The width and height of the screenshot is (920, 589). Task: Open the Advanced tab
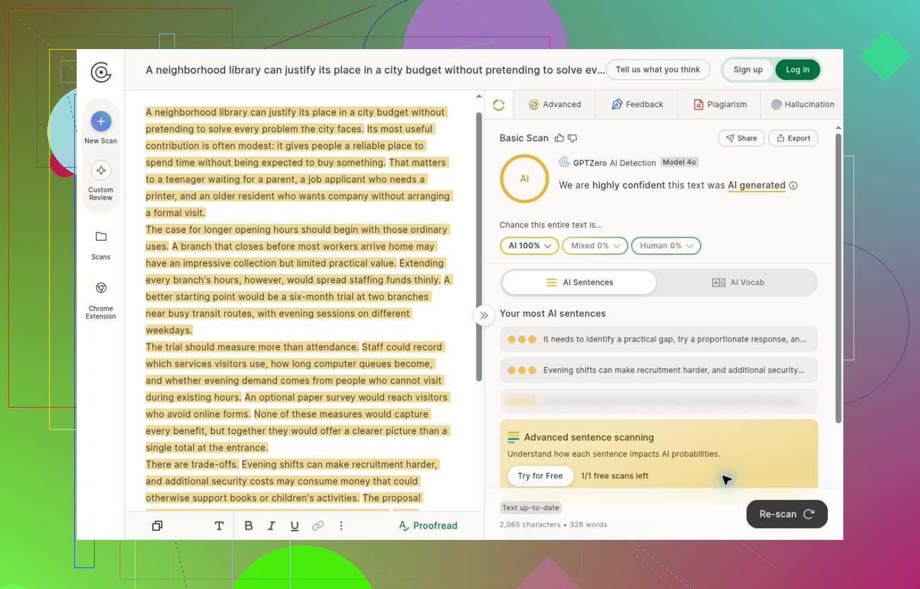pyautogui.click(x=555, y=105)
